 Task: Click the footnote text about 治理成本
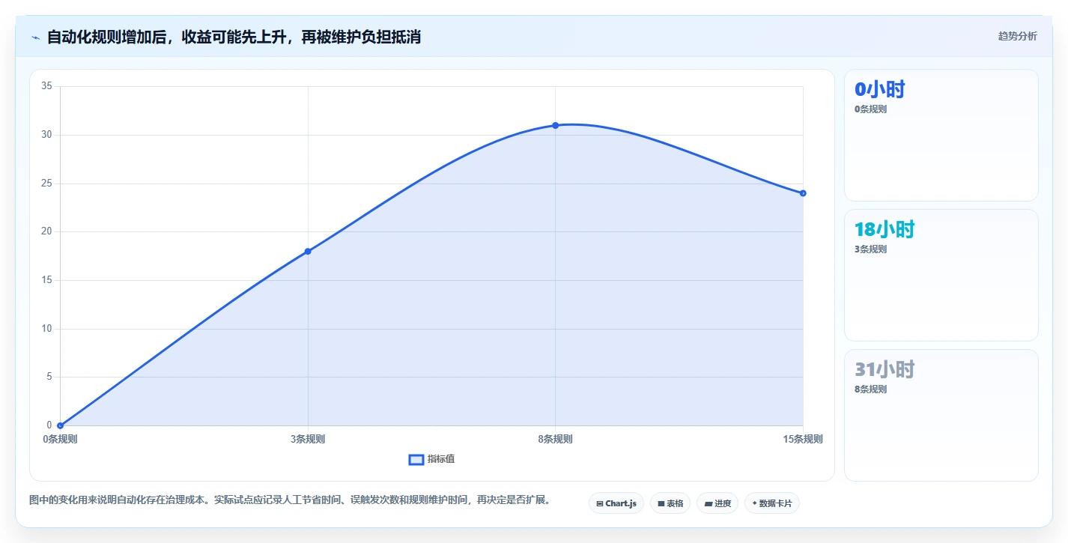coord(290,500)
